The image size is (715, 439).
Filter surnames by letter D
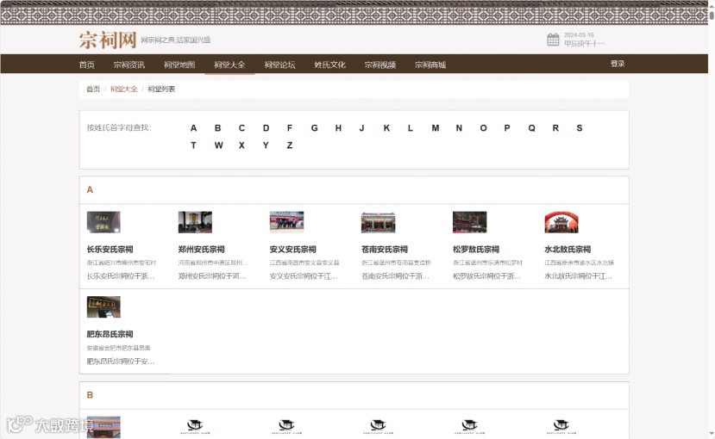click(x=266, y=128)
